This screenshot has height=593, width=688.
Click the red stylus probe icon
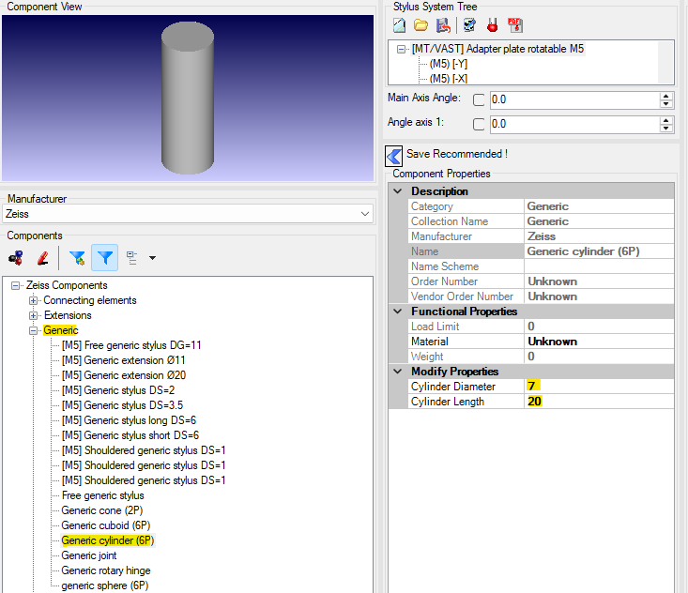(491, 25)
